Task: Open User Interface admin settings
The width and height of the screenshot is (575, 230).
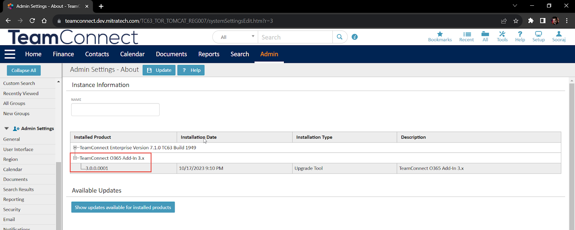Action: click(x=18, y=149)
